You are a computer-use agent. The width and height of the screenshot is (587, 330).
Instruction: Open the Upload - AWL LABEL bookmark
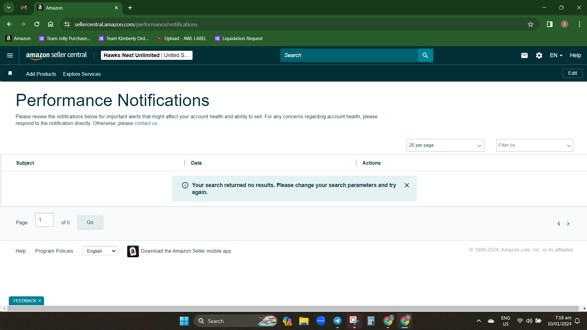(x=181, y=38)
